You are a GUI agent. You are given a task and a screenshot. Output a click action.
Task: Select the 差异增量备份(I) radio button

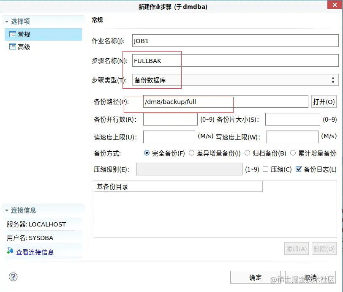pos(192,153)
